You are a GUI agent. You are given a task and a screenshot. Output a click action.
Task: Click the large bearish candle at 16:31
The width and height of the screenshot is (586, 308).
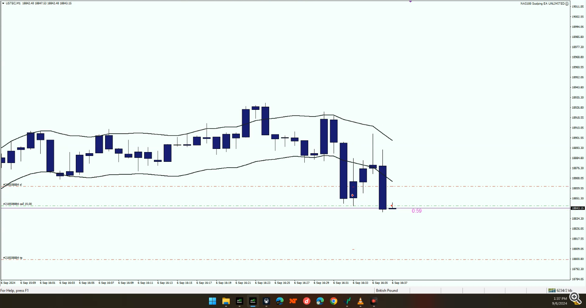[343, 171]
